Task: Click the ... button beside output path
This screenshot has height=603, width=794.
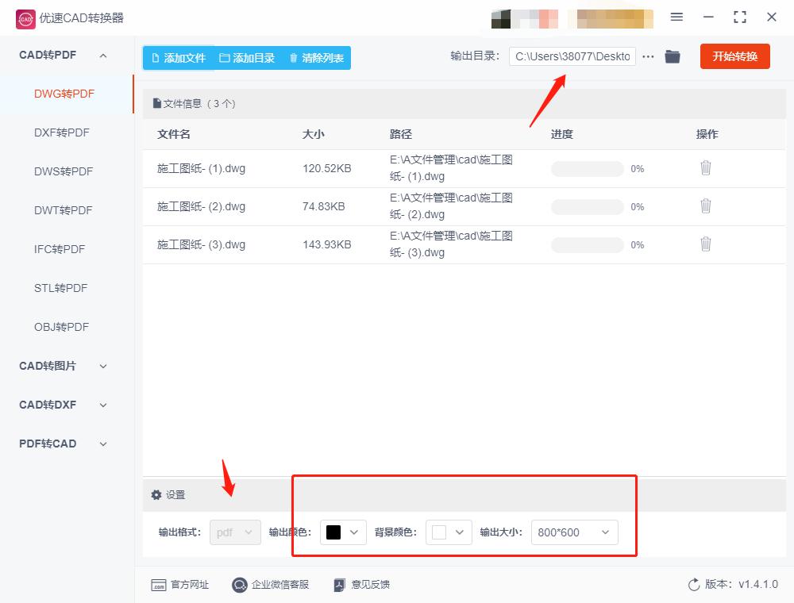Action: click(x=649, y=56)
